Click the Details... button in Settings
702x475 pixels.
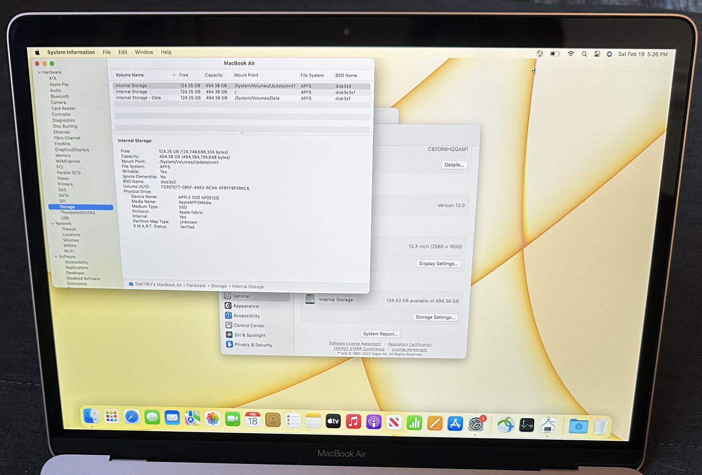tap(454, 165)
